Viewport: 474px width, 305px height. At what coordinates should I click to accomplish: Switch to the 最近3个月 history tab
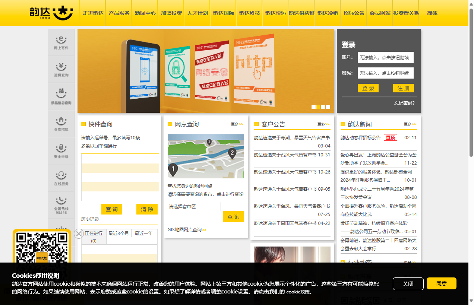click(118, 233)
